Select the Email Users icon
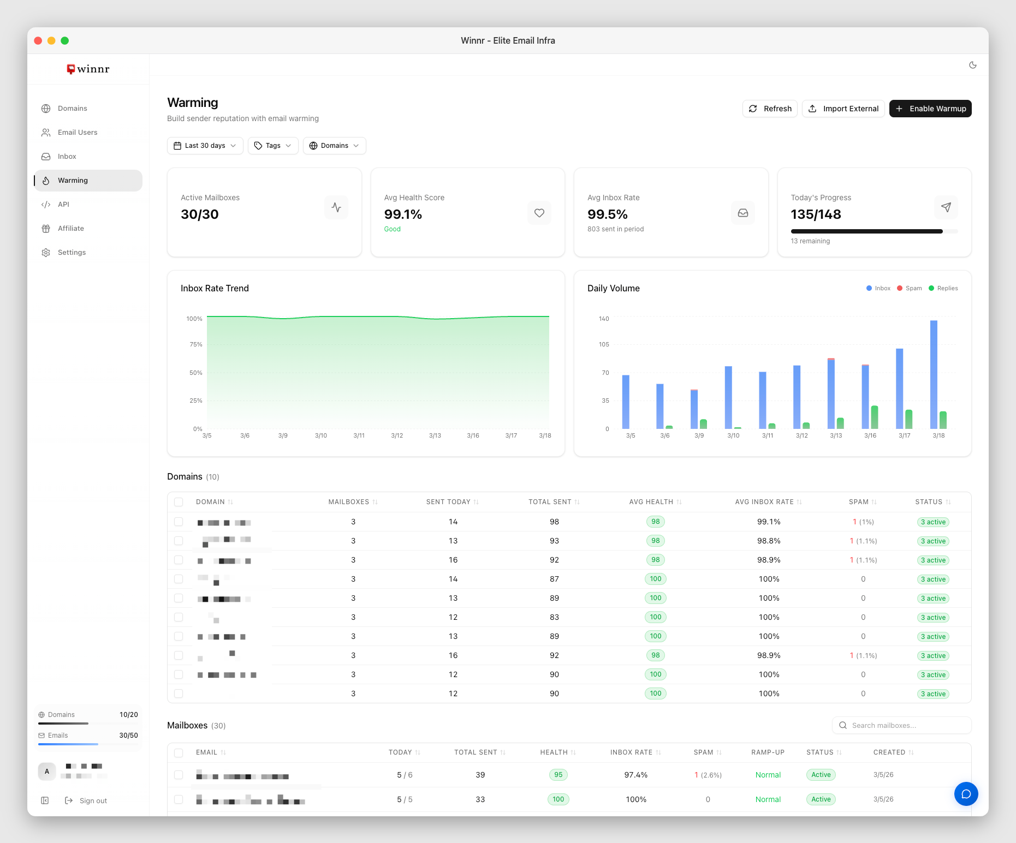Screen dimensions: 1016x843 (x=46, y=132)
